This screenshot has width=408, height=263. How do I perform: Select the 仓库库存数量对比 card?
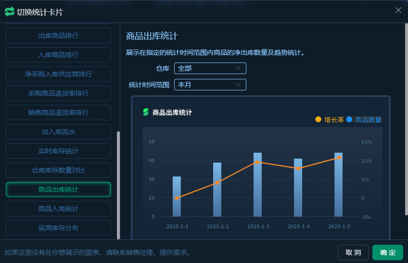point(58,170)
